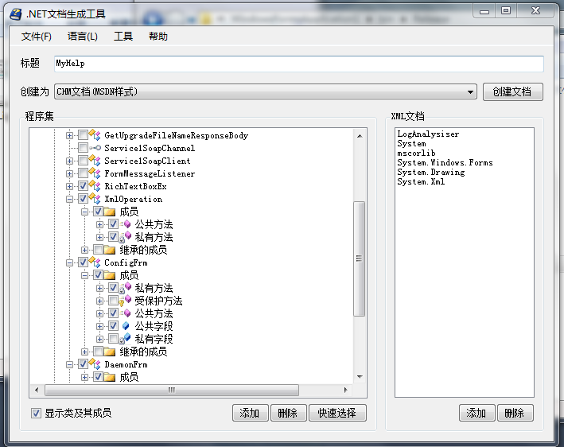Check the Service1SoapClient checkbox

83,161
